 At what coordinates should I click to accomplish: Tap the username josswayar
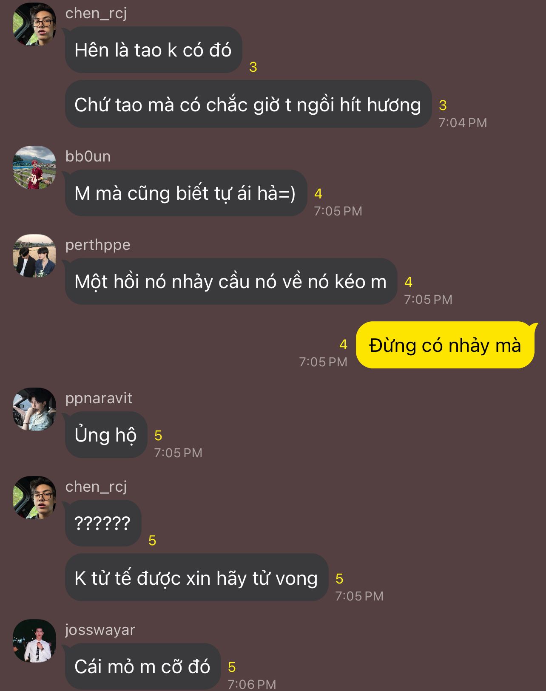(x=100, y=630)
